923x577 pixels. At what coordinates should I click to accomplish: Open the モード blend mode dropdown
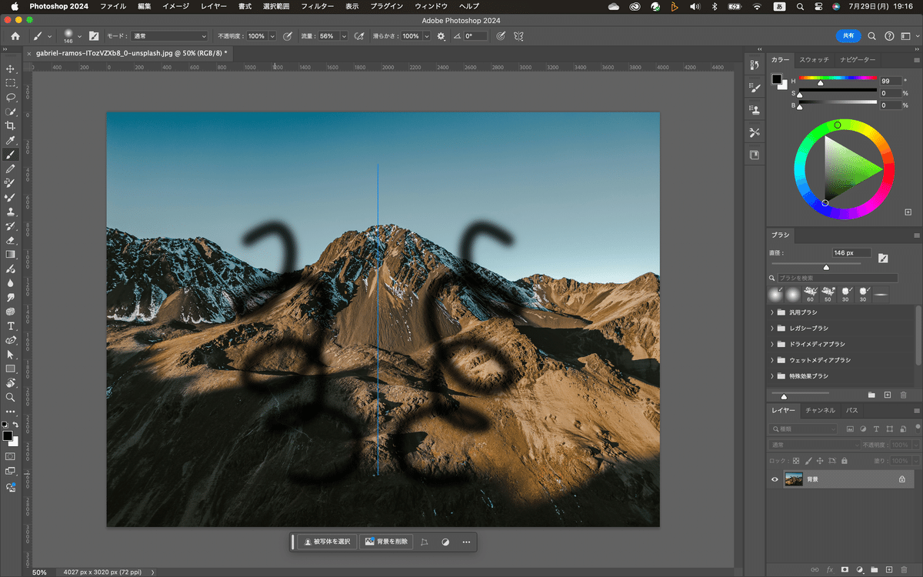pos(169,36)
